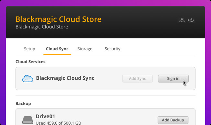Screen dimensions: 211x125
Task: Click the Cloud Services section heading
Action: click(x=30, y=62)
